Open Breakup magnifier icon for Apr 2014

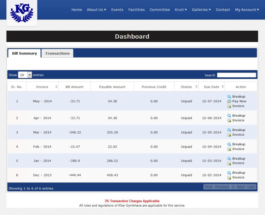point(229,116)
